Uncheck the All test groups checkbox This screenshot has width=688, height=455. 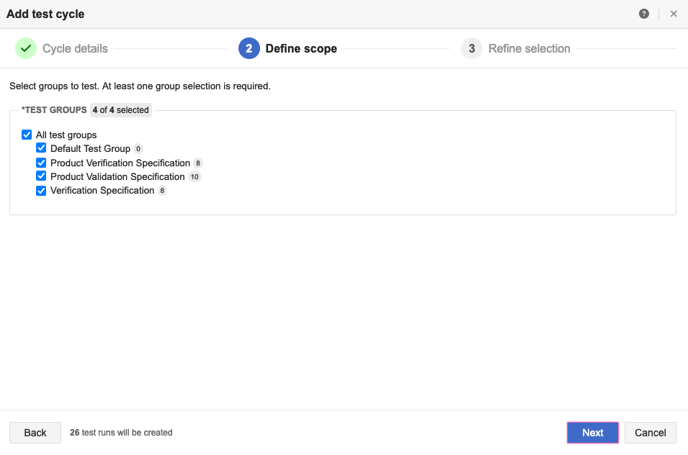click(x=27, y=135)
